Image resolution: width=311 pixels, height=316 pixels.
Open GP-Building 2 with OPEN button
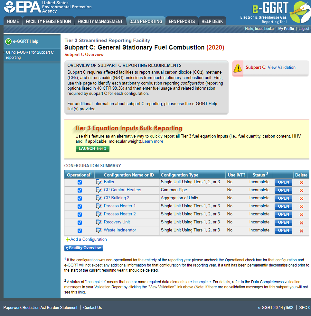point(283,199)
